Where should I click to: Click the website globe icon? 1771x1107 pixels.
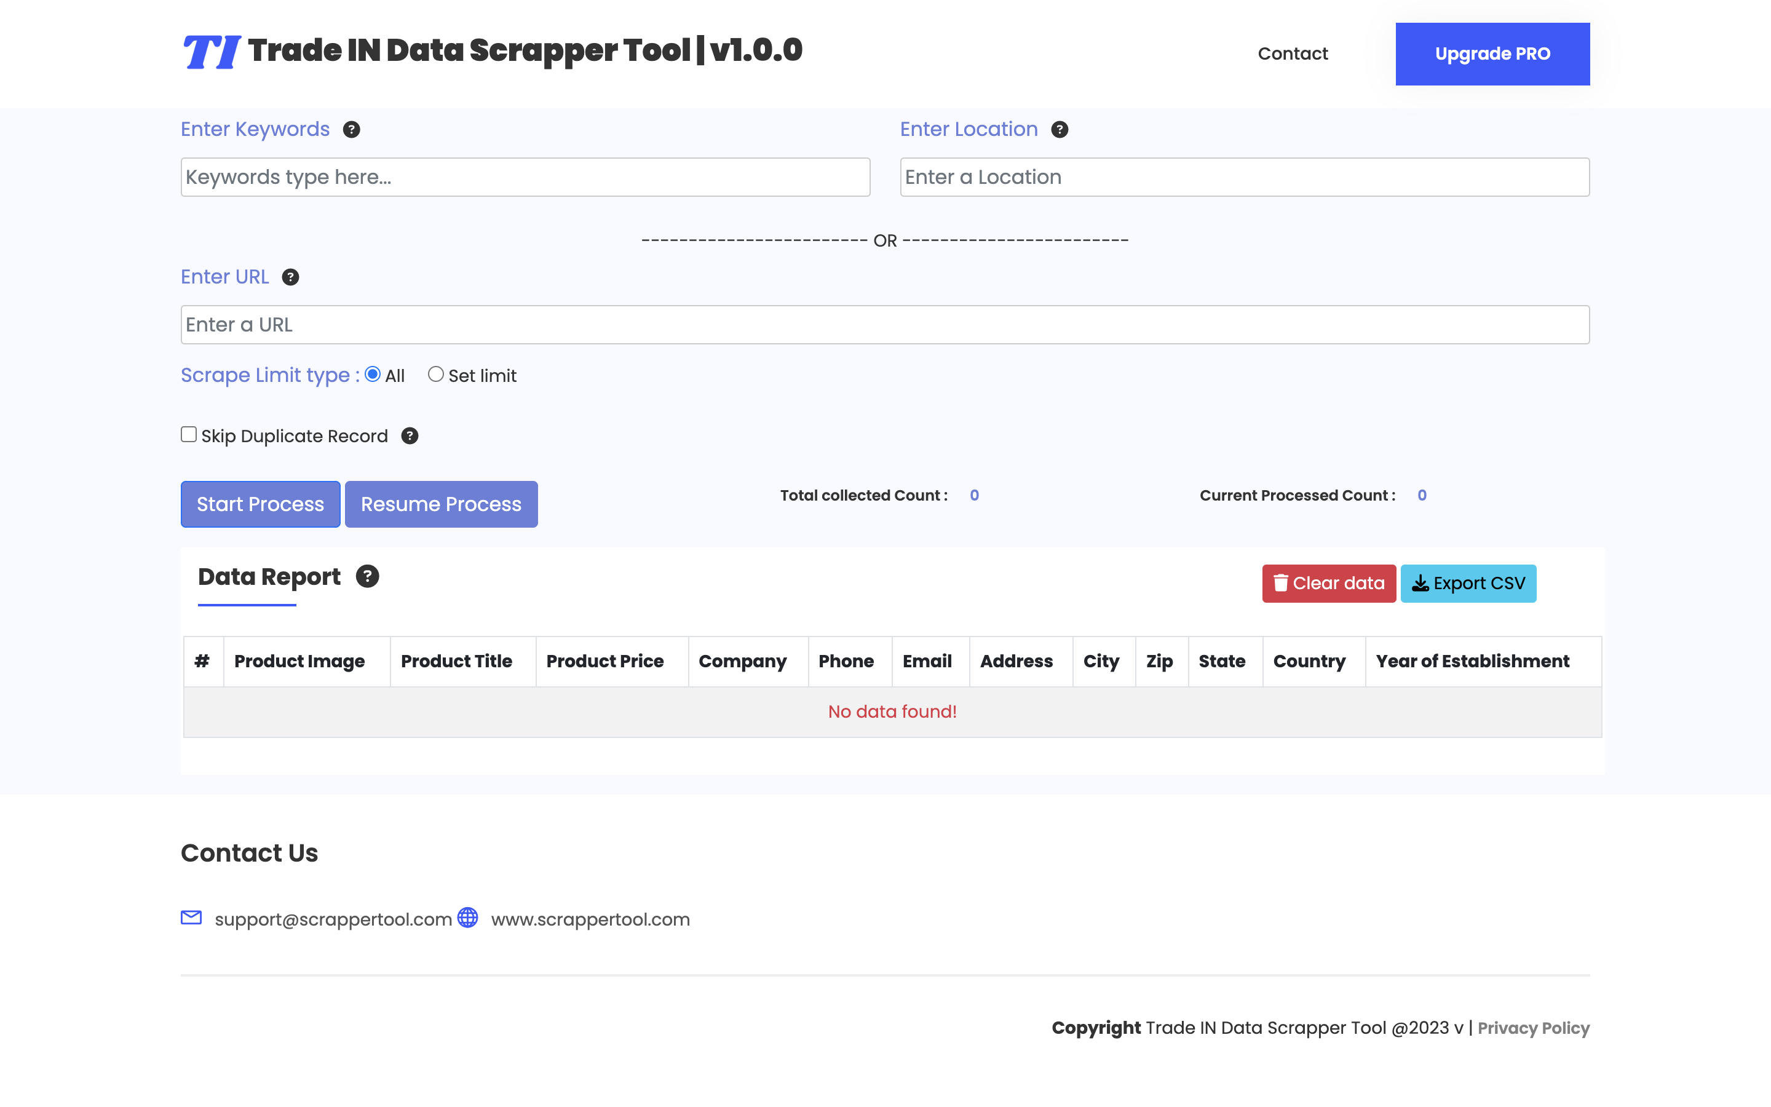click(467, 918)
